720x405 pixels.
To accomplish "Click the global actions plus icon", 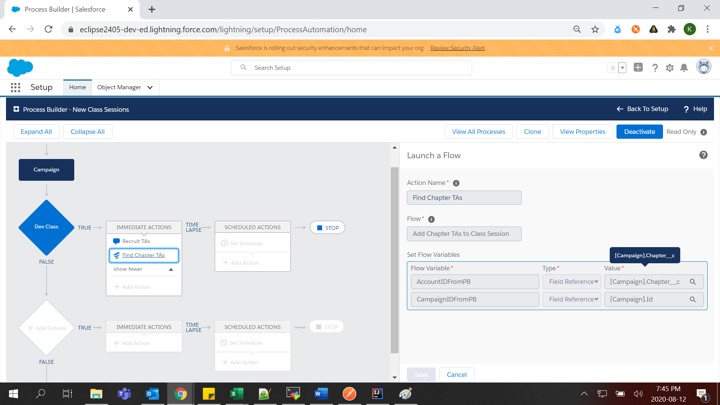I will point(638,67).
